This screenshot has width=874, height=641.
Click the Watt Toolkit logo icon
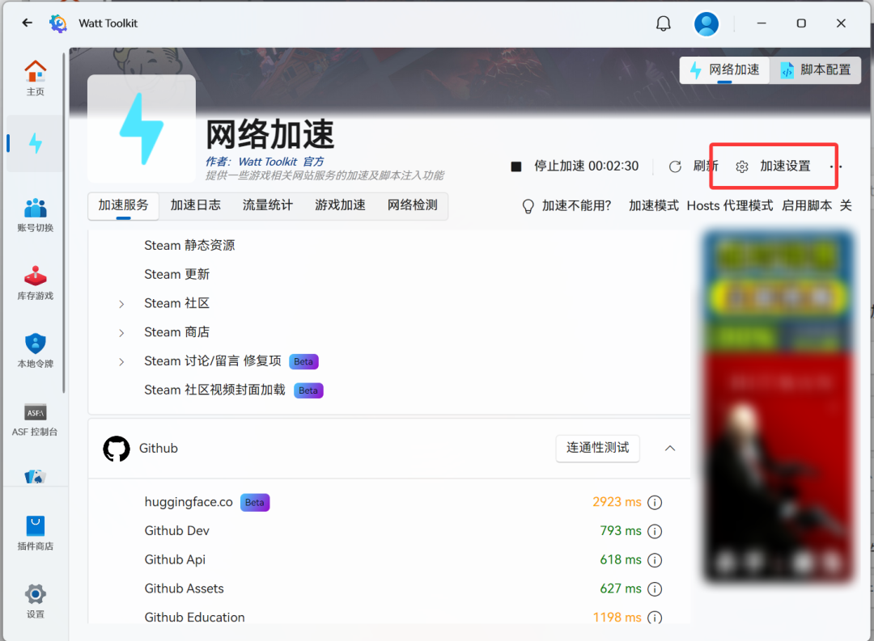click(x=58, y=23)
